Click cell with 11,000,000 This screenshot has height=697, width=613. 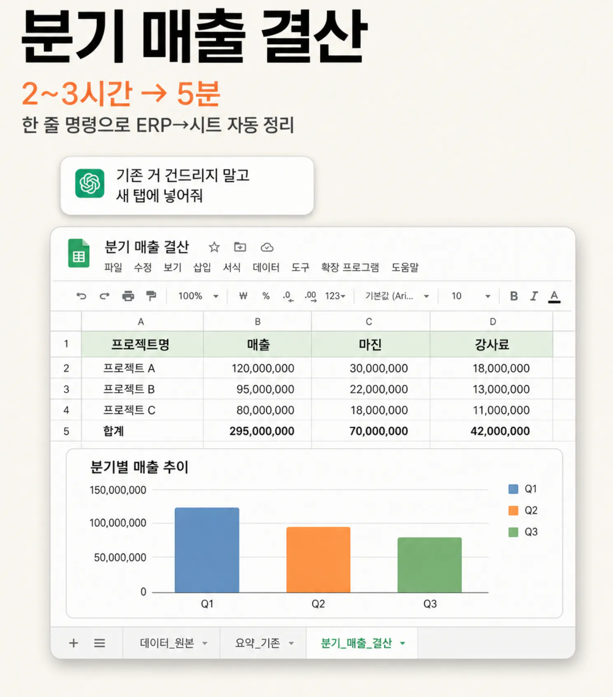[x=491, y=410]
